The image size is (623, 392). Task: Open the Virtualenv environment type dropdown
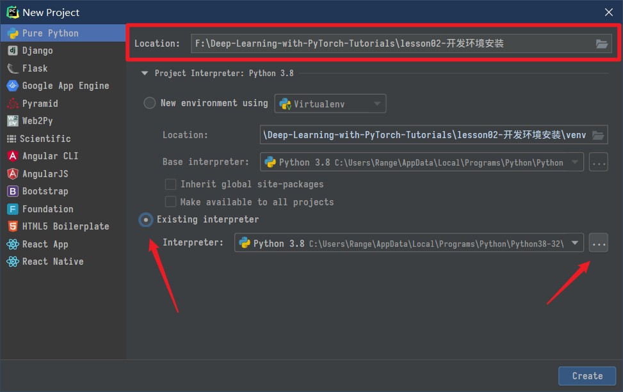tap(330, 104)
